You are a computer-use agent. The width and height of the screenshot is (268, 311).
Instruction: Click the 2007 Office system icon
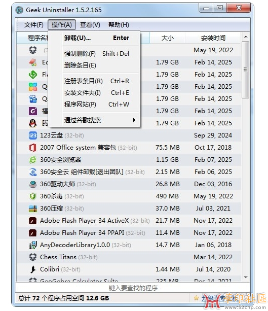33,148
